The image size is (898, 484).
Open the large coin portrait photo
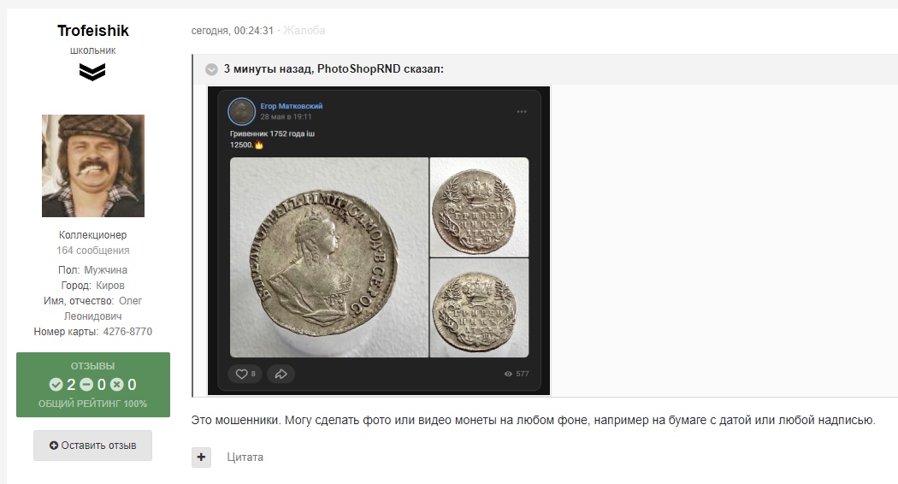click(x=328, y=257)
